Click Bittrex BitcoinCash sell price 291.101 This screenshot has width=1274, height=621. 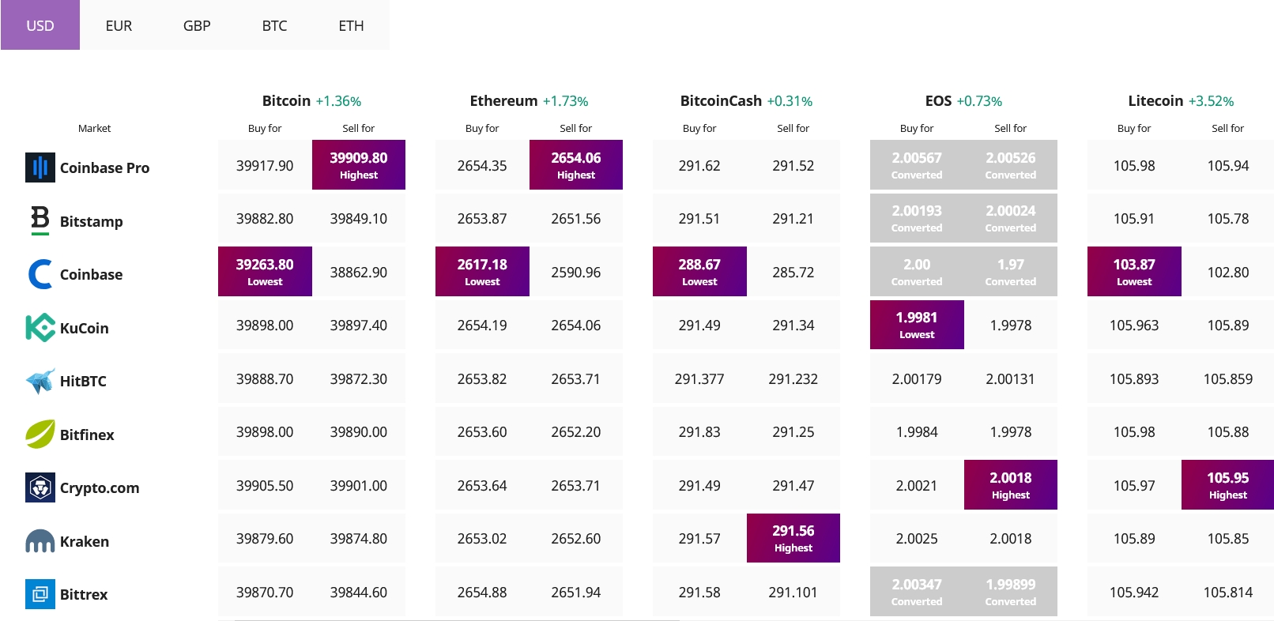coord(793,593)
